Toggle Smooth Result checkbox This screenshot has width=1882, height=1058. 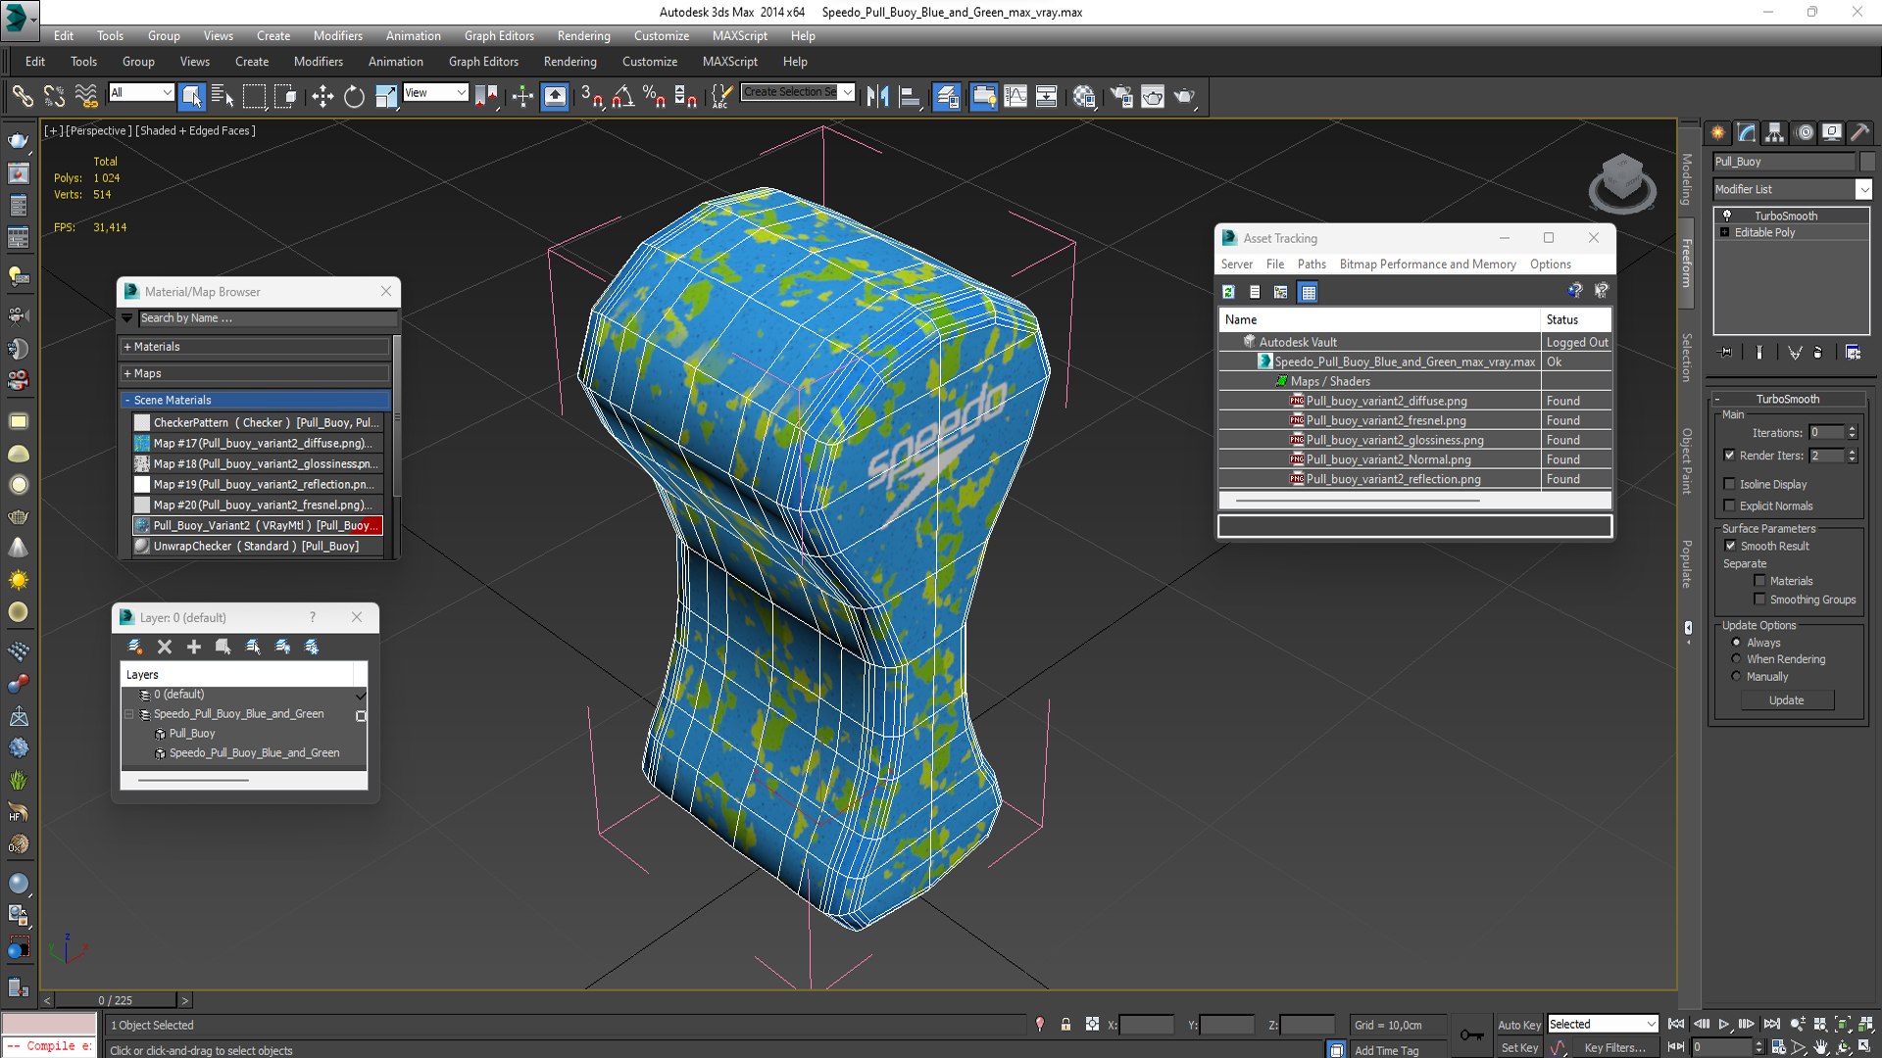[x=1730, y=546]
